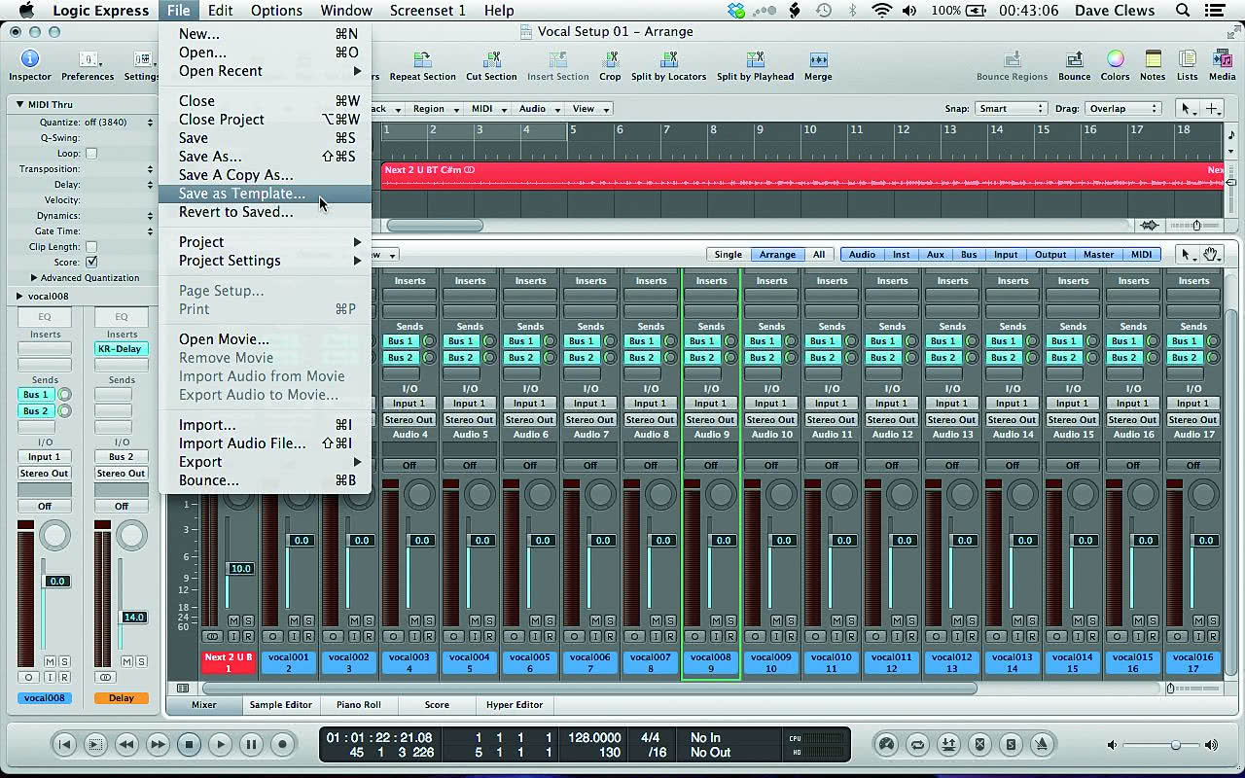Expand Advanced Quantization section

[x=35, y=278]
